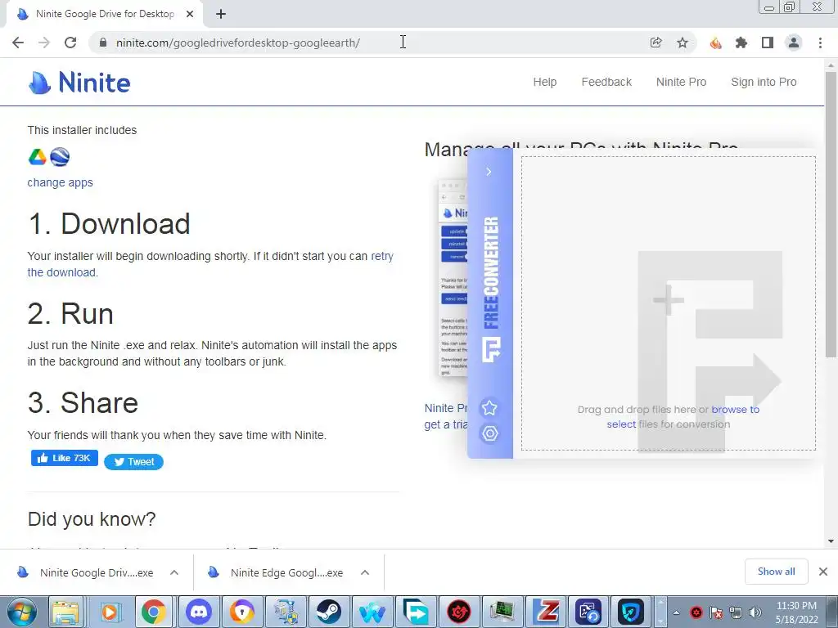Open the media player taskbar icon
Viewport: 838px width, 628px height.
110,612
